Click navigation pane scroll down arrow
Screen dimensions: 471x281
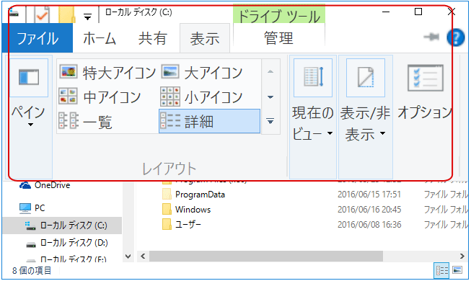pyautogui.click(x=128, y=257)
